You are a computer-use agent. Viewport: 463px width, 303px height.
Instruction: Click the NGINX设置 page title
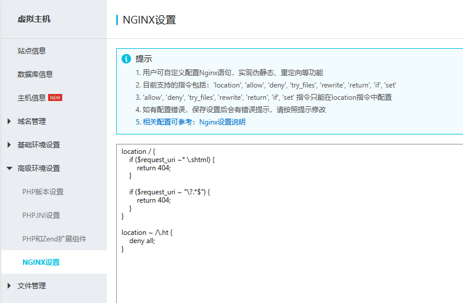click(x=149, y=20)
